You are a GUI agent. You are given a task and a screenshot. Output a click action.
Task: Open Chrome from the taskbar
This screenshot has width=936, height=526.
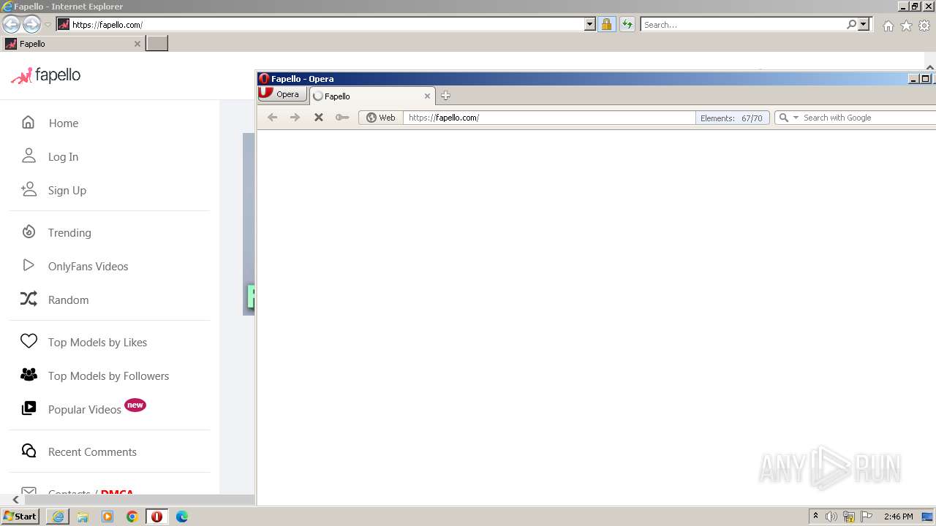[132, 517]
